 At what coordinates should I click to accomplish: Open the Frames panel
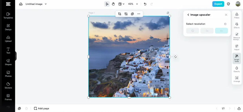point(8,97)
